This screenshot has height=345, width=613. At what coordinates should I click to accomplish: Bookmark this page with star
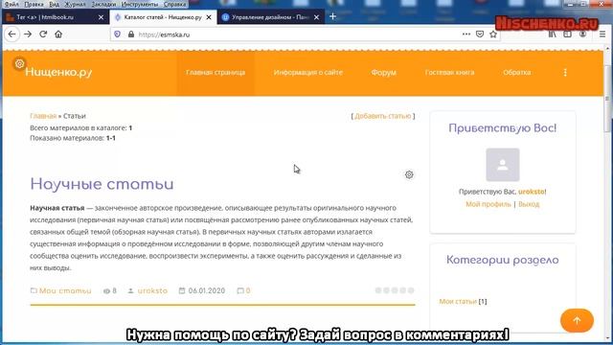pyautogui.click(x=493, y=34)
